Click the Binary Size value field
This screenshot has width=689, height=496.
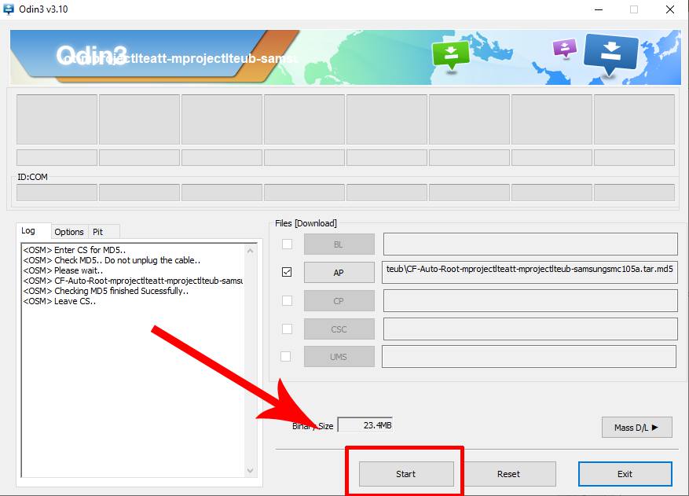coord(365,425)
